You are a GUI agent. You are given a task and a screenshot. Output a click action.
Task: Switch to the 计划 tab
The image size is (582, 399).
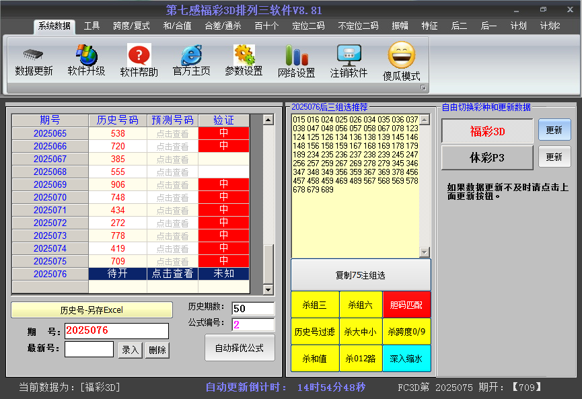point(519,26)
